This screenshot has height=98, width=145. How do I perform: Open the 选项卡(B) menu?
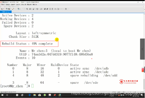pyautogui.click(x=24, y=4)
